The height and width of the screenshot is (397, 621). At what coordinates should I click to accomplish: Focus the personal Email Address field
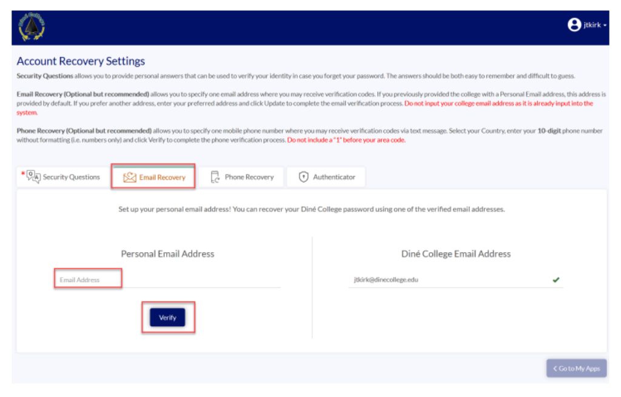168,279
